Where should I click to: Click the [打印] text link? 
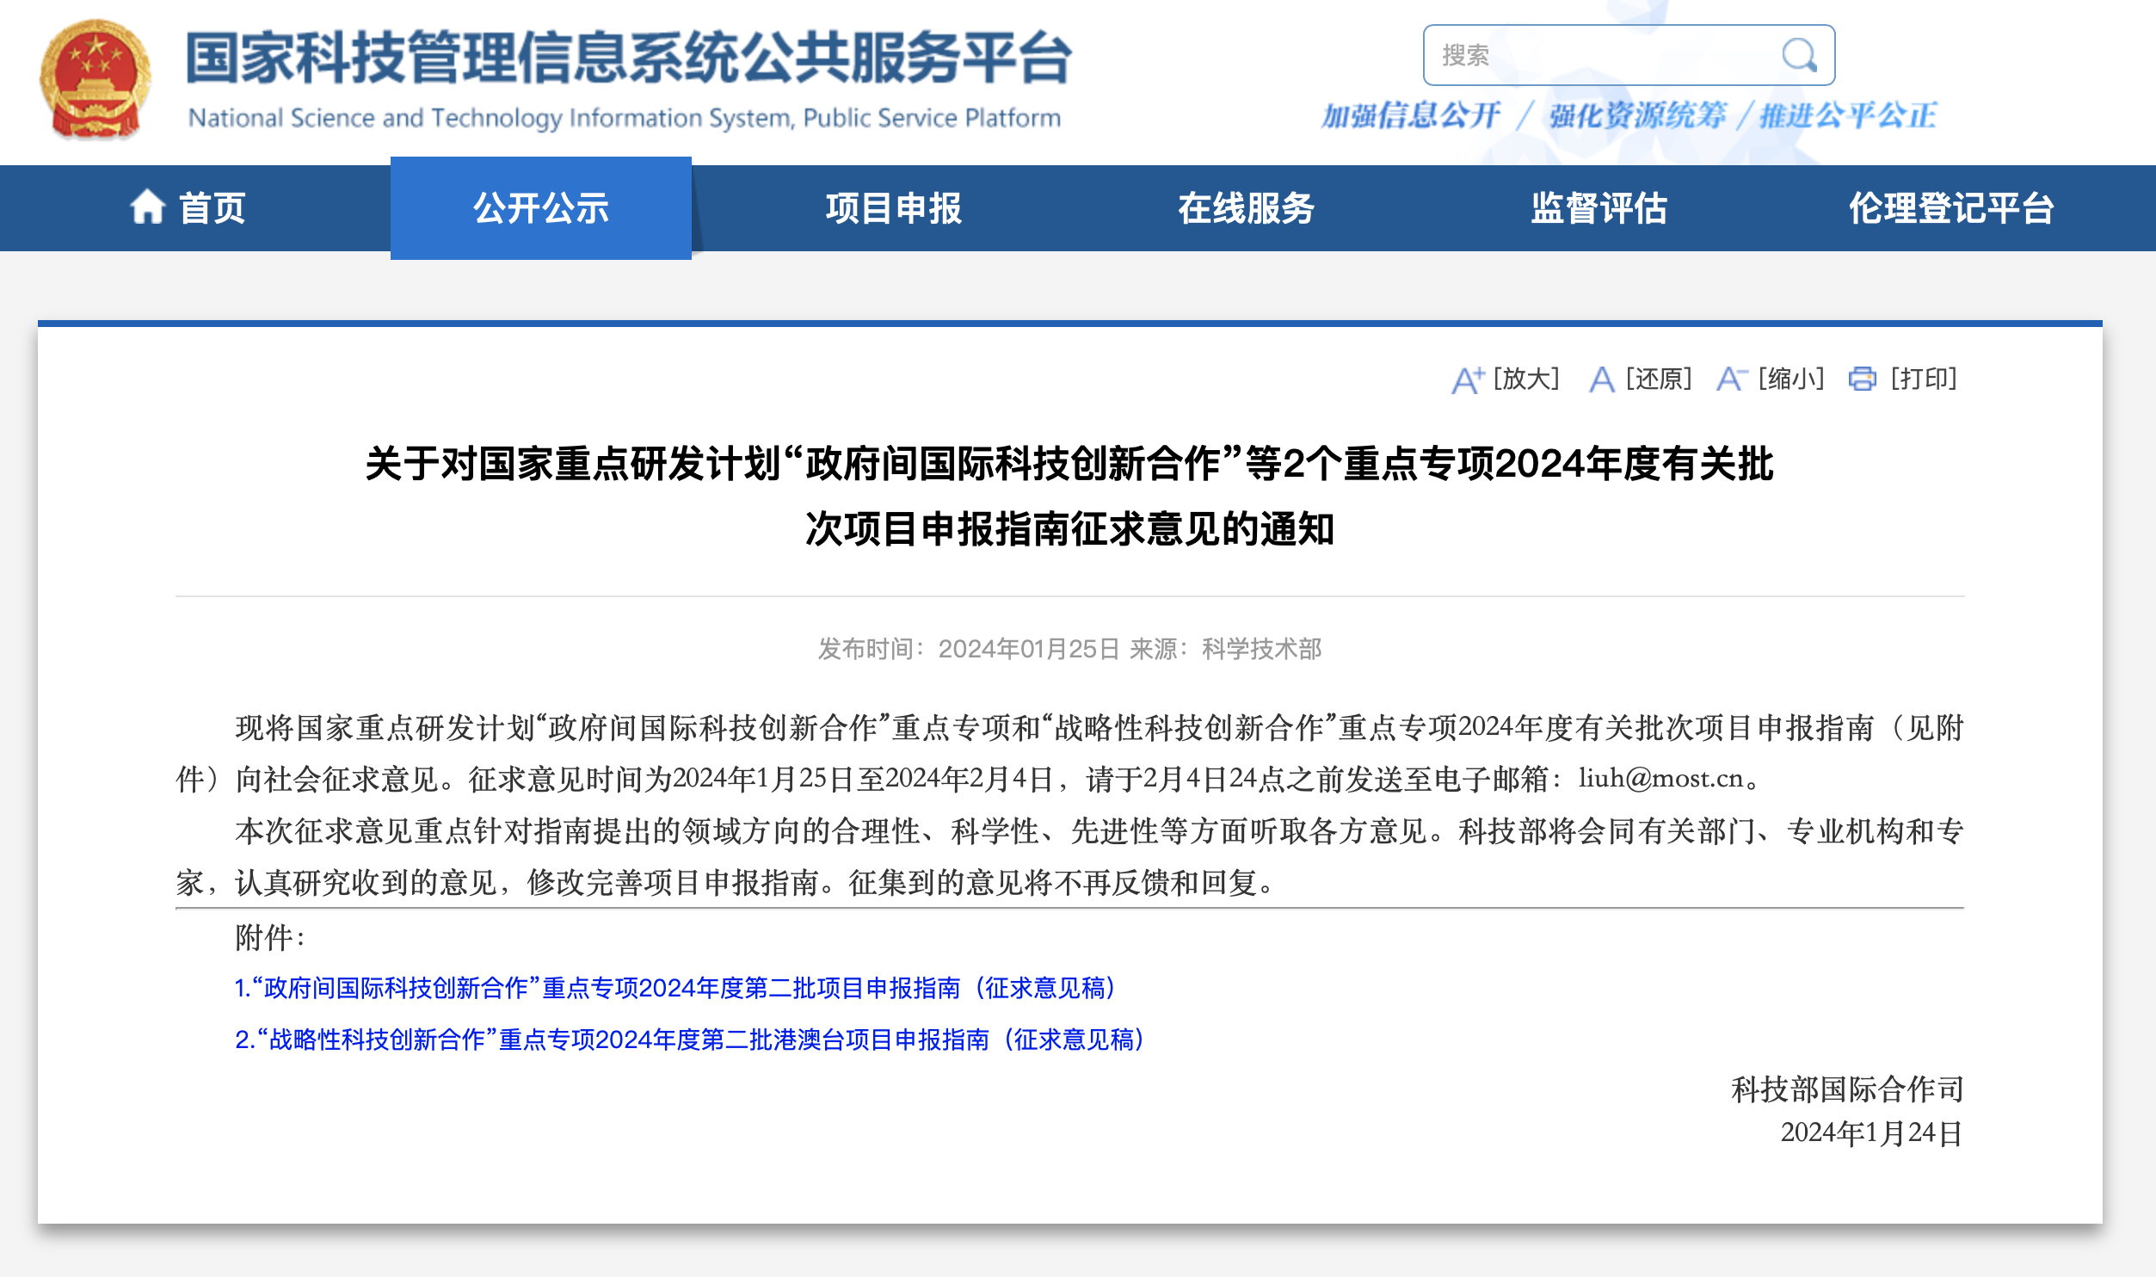tap(1924, 379)
